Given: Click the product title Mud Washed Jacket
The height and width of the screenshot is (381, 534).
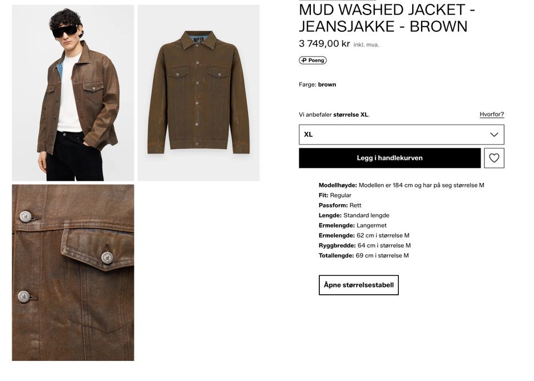Looking at the screenshot, I should 387,18.
